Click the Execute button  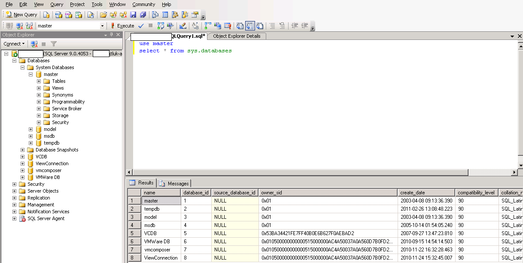click(x=122, y=26)
